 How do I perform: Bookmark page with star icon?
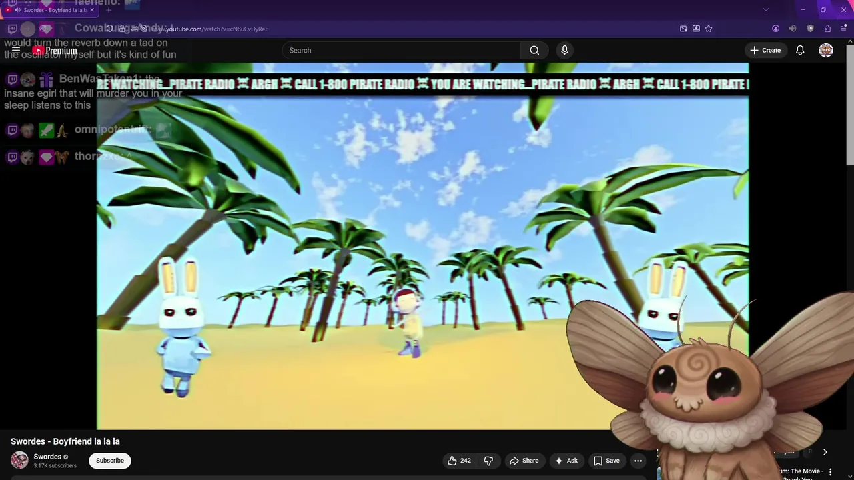(x=709, y=29)
